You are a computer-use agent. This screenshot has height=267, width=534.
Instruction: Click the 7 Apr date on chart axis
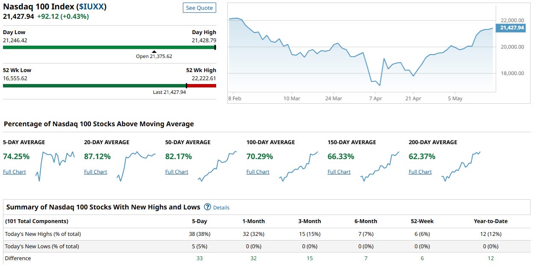coord(376,98)
